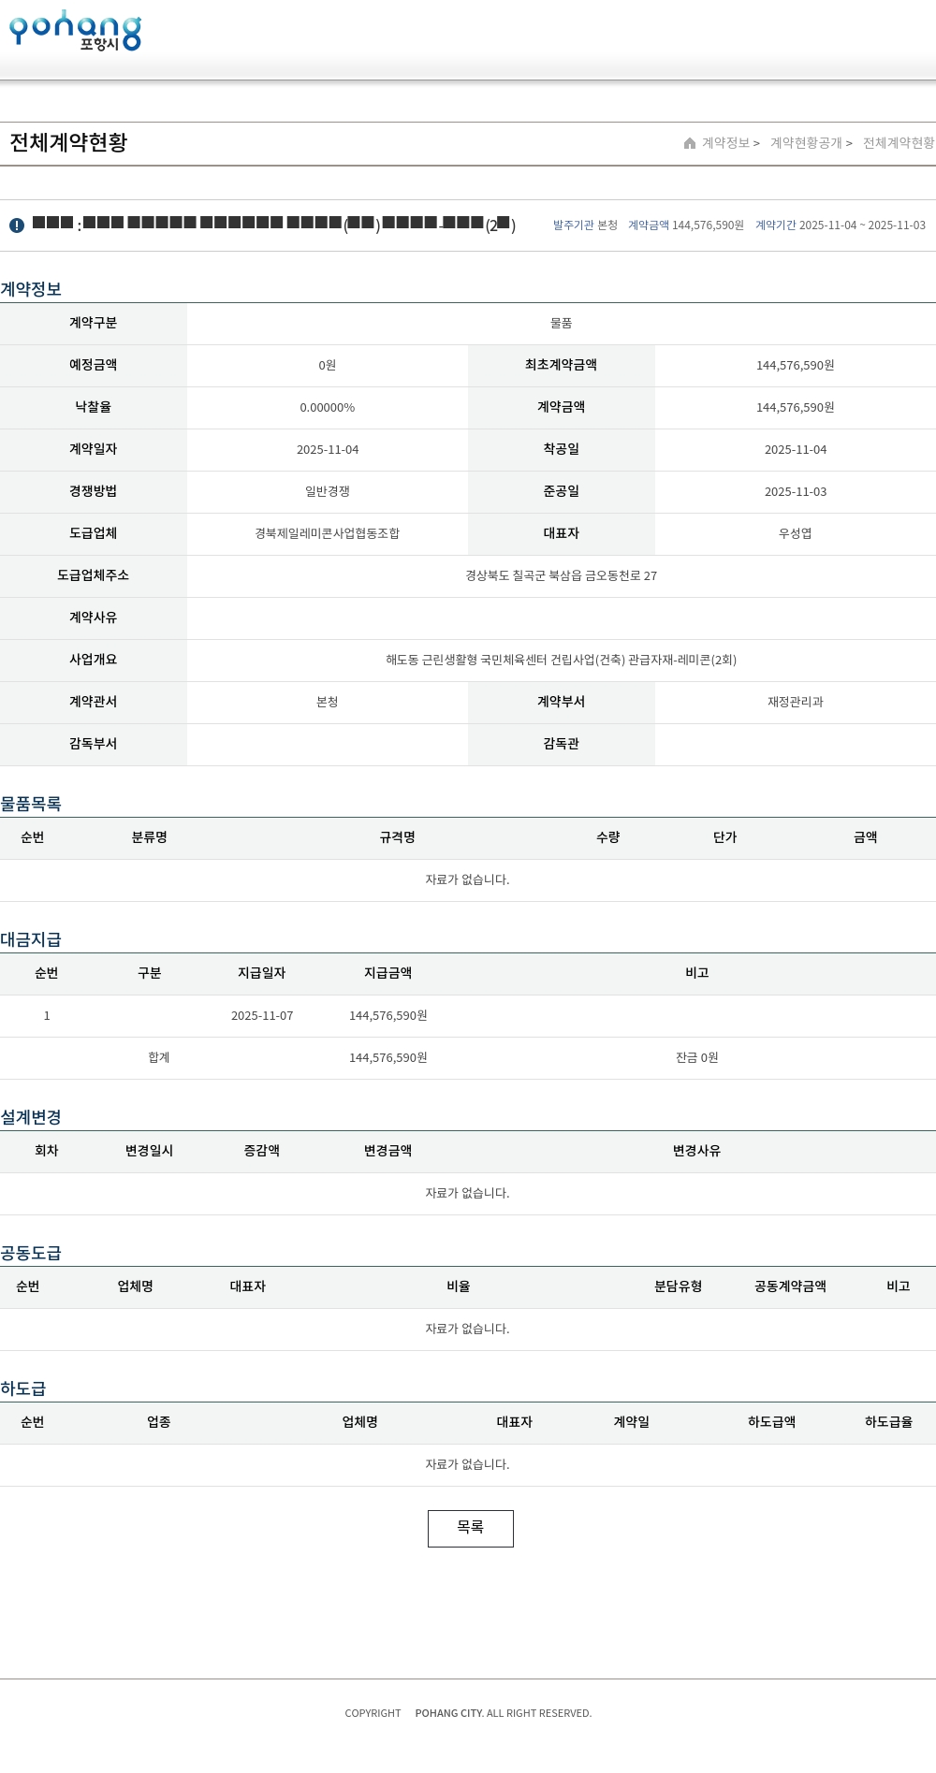The height and width of the screenshot is (1773, 936).
Task: Click the 전체계약현황 page heading
Action: [68, 142]
